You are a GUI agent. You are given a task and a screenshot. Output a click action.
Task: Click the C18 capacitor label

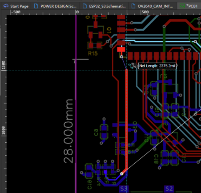tap(156, 159)
